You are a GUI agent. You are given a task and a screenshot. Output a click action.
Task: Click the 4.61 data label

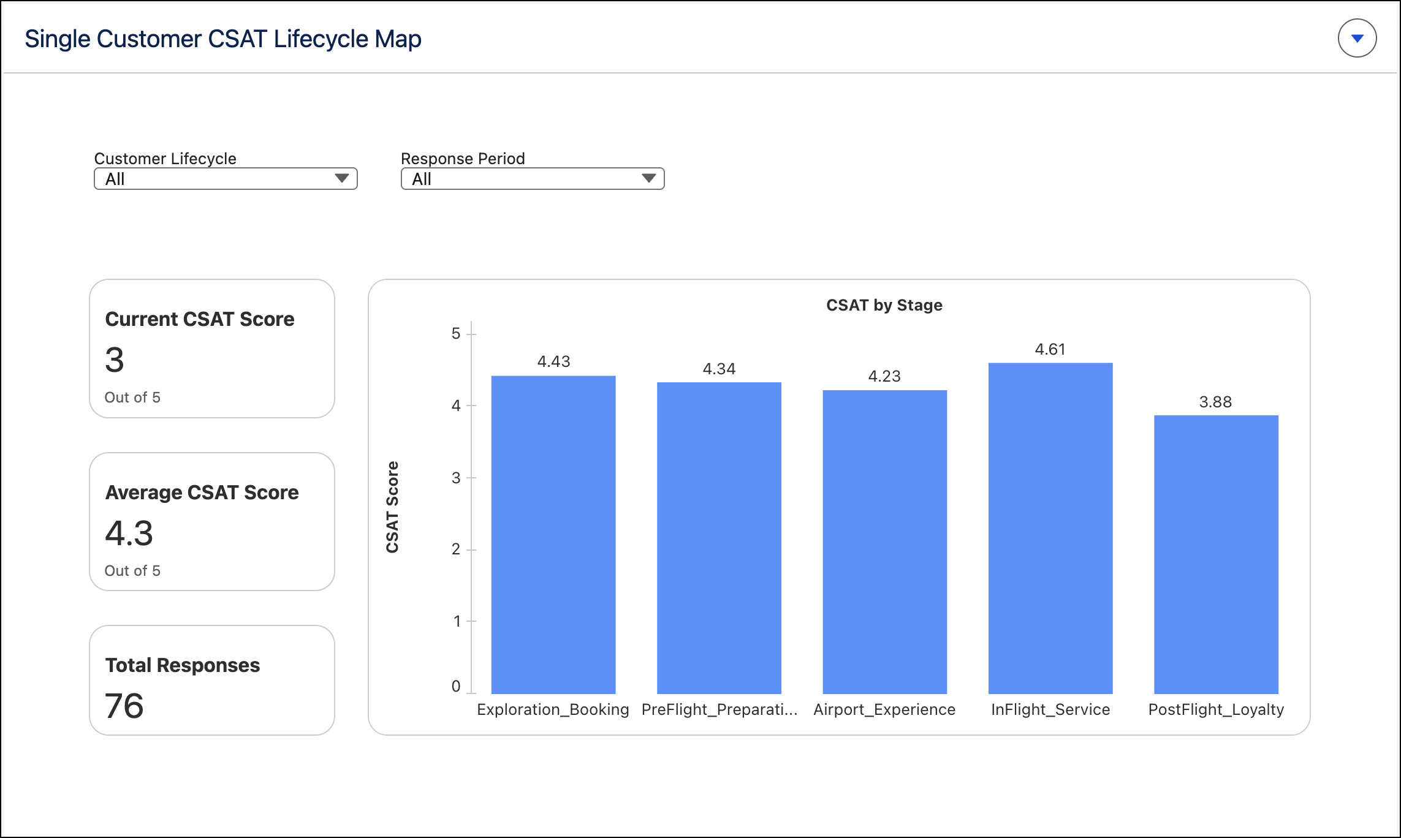point(1050,349)
